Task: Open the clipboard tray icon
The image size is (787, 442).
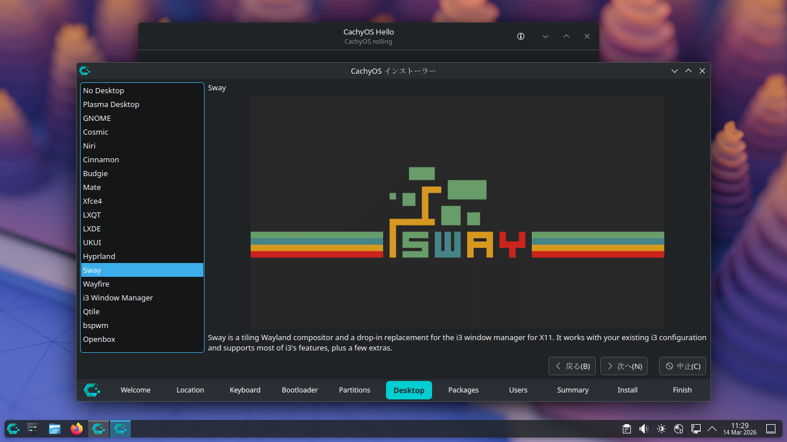Action: click(x=627, y=429)
